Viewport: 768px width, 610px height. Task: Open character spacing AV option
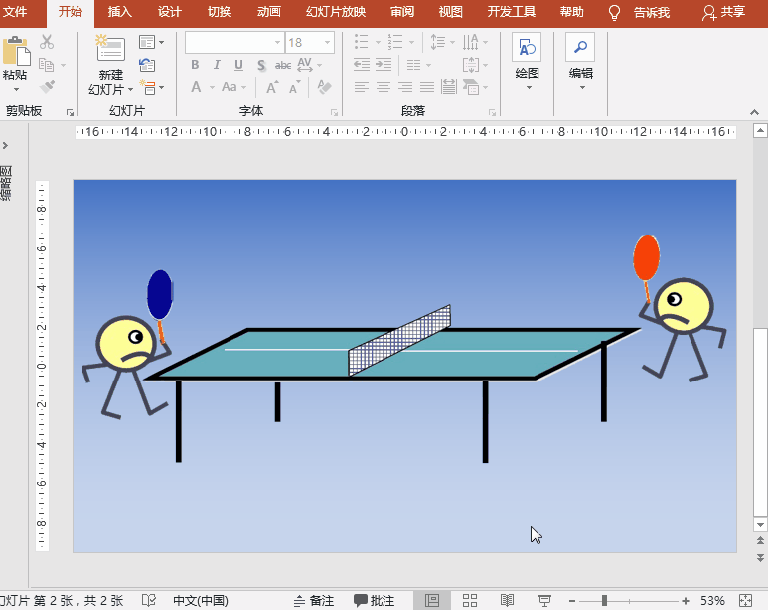(x=305, y=65)
